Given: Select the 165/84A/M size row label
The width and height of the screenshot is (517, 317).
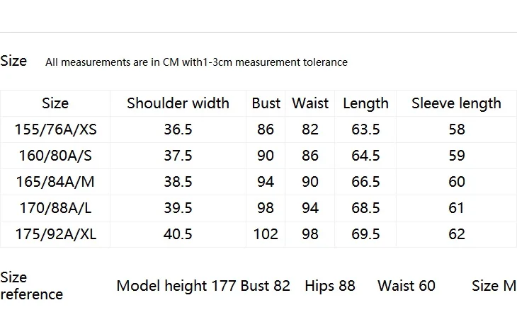Looking at the screenshot, I should click(x=55, y=182).
